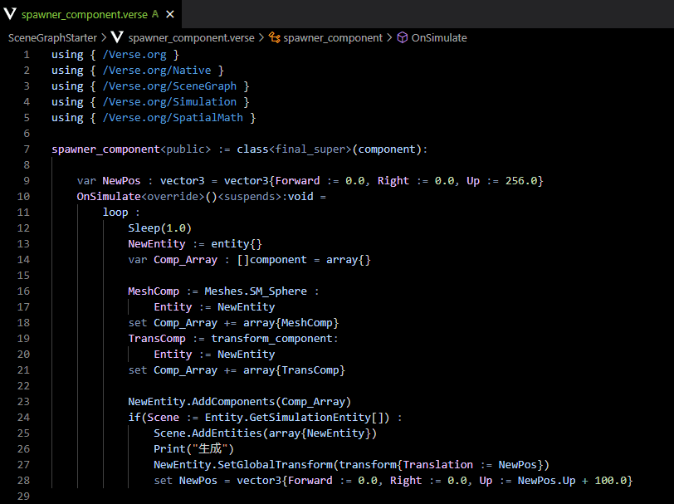Expand the chevron before OnSimulate breadcrumb
Image resolution: width=674 pixels, height=504 pixels.
coord(389,38)
